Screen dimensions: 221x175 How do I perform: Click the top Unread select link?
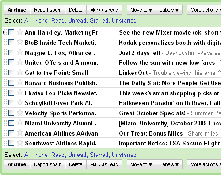coord(77,20)
